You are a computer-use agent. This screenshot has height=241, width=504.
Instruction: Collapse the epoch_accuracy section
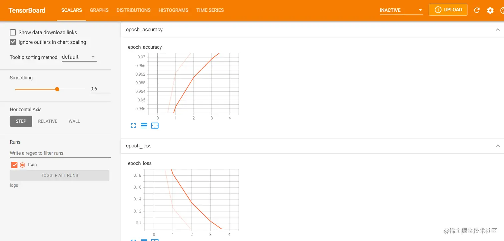(x=498, y=29)
